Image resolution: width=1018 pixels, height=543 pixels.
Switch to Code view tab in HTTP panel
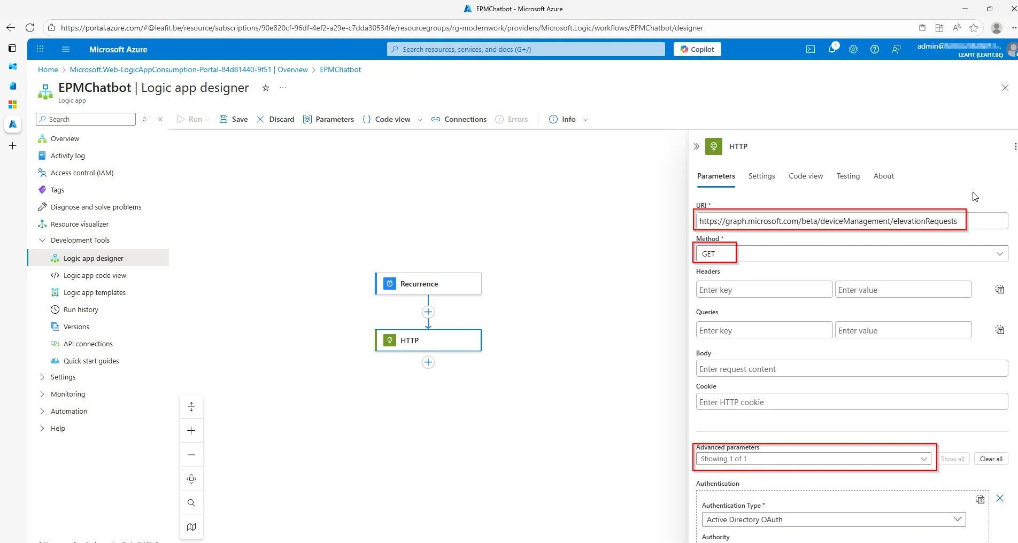click(806, 176)
